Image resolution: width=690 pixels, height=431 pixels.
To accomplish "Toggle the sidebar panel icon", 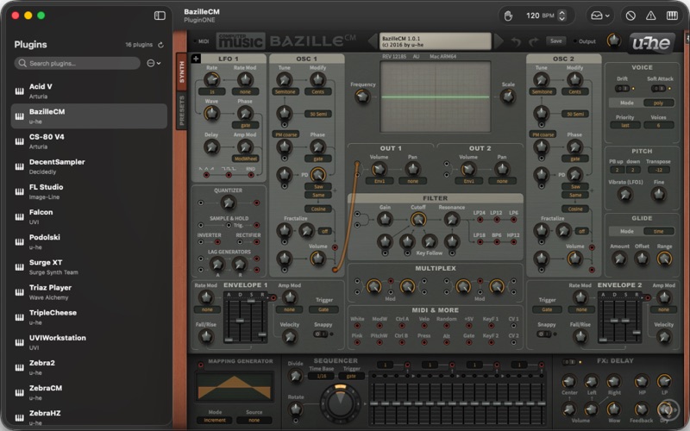I will pyautogui.click(x=160, y=16).
